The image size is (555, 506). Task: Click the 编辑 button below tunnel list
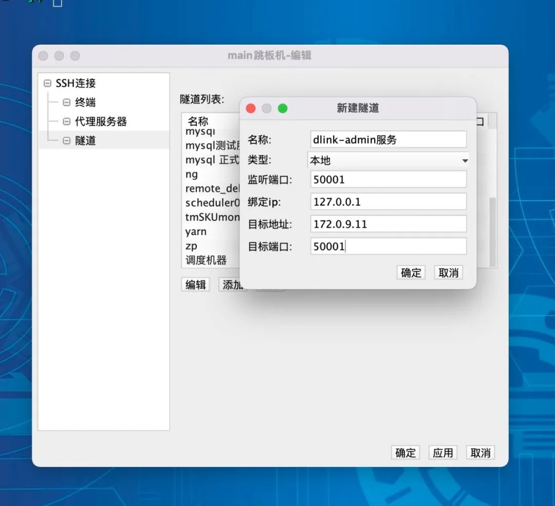(x=195, y=284)
